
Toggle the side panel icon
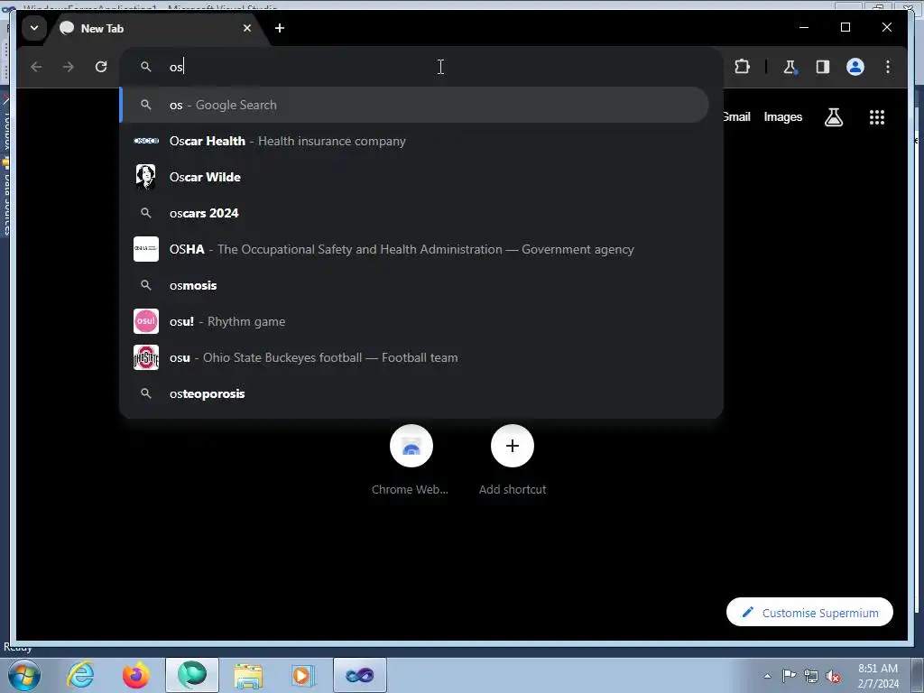(822, 67)
